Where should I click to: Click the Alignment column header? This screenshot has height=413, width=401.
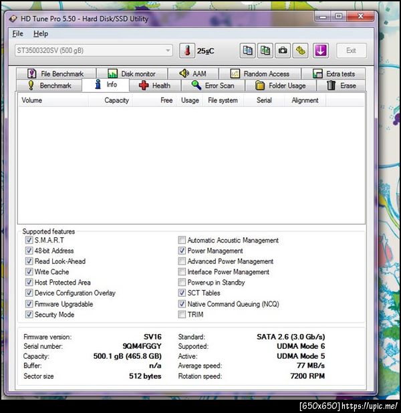305,100
